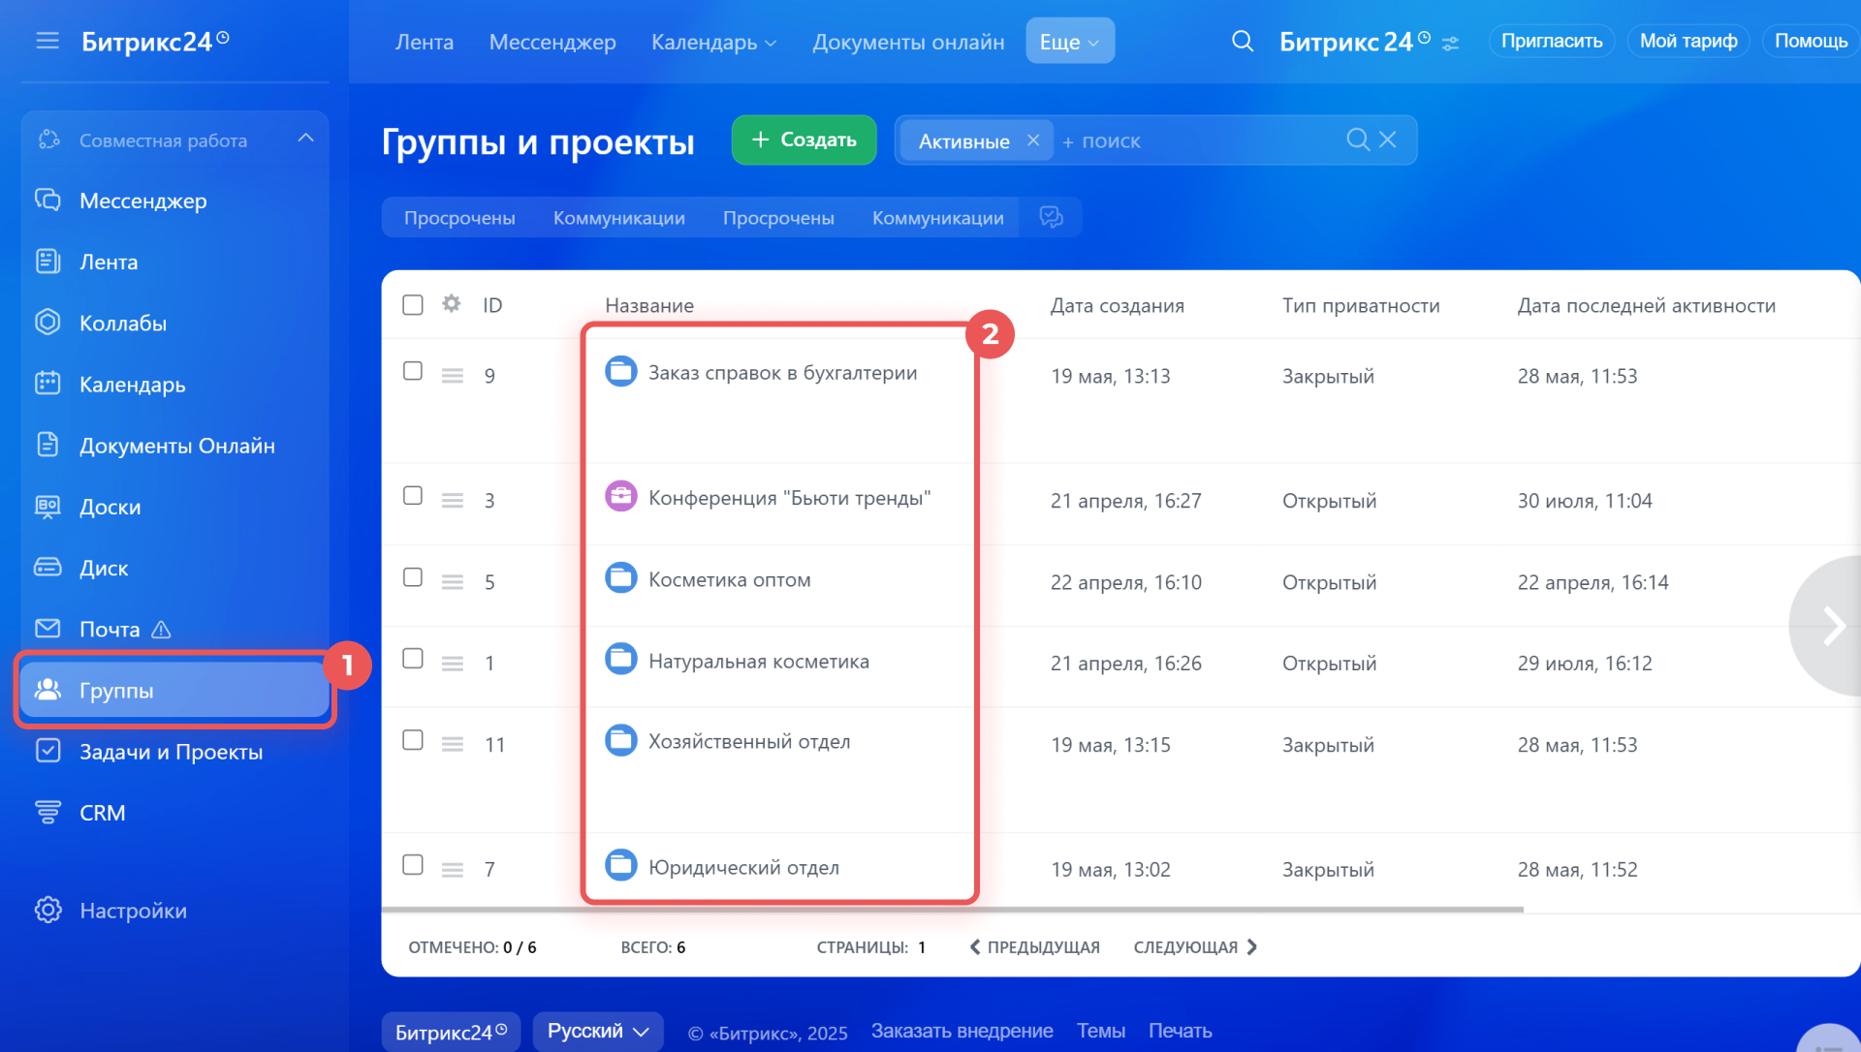Open the row menu for group ID 7
Image resolution: width=1861 pixels, height=1052 pixels.
453,869
